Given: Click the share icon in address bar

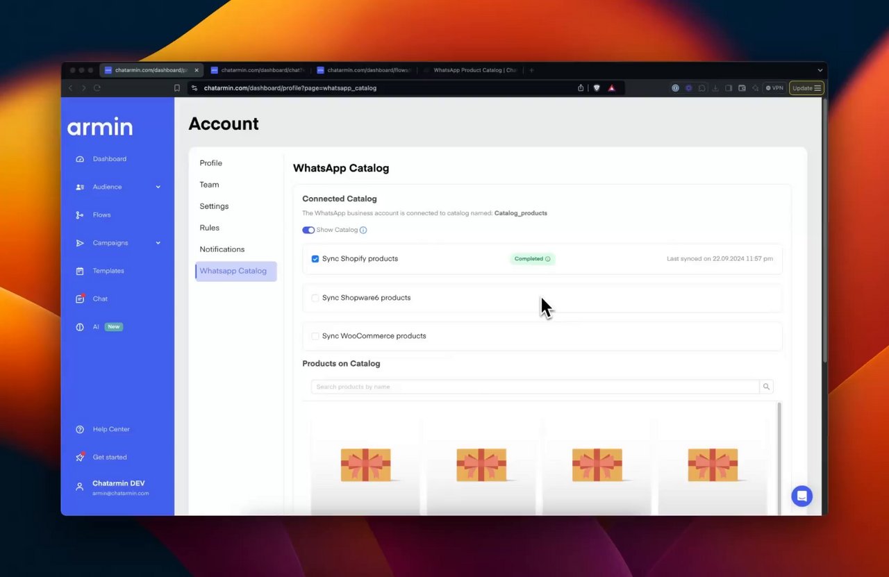Looking at the screenshot, I should point(581,88).
